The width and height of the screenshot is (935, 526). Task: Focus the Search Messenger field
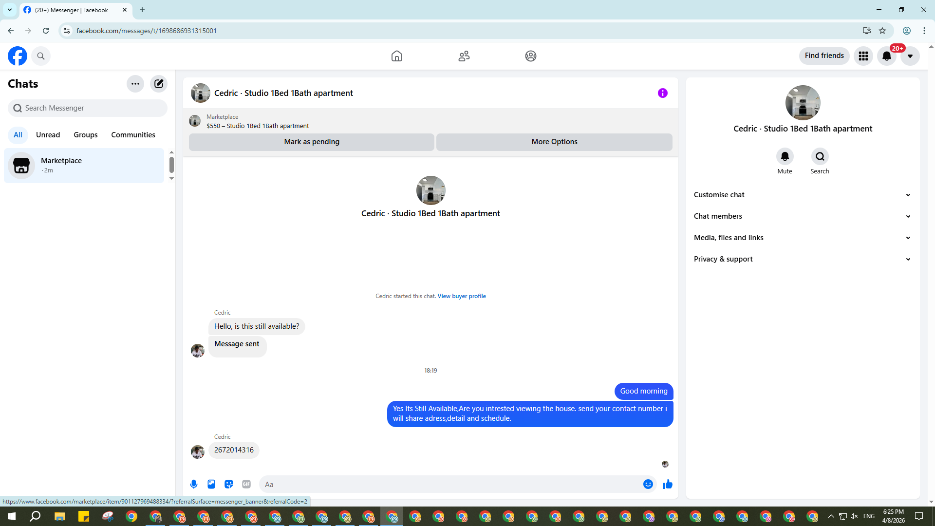pyautogui.click(x=88, y=108)
